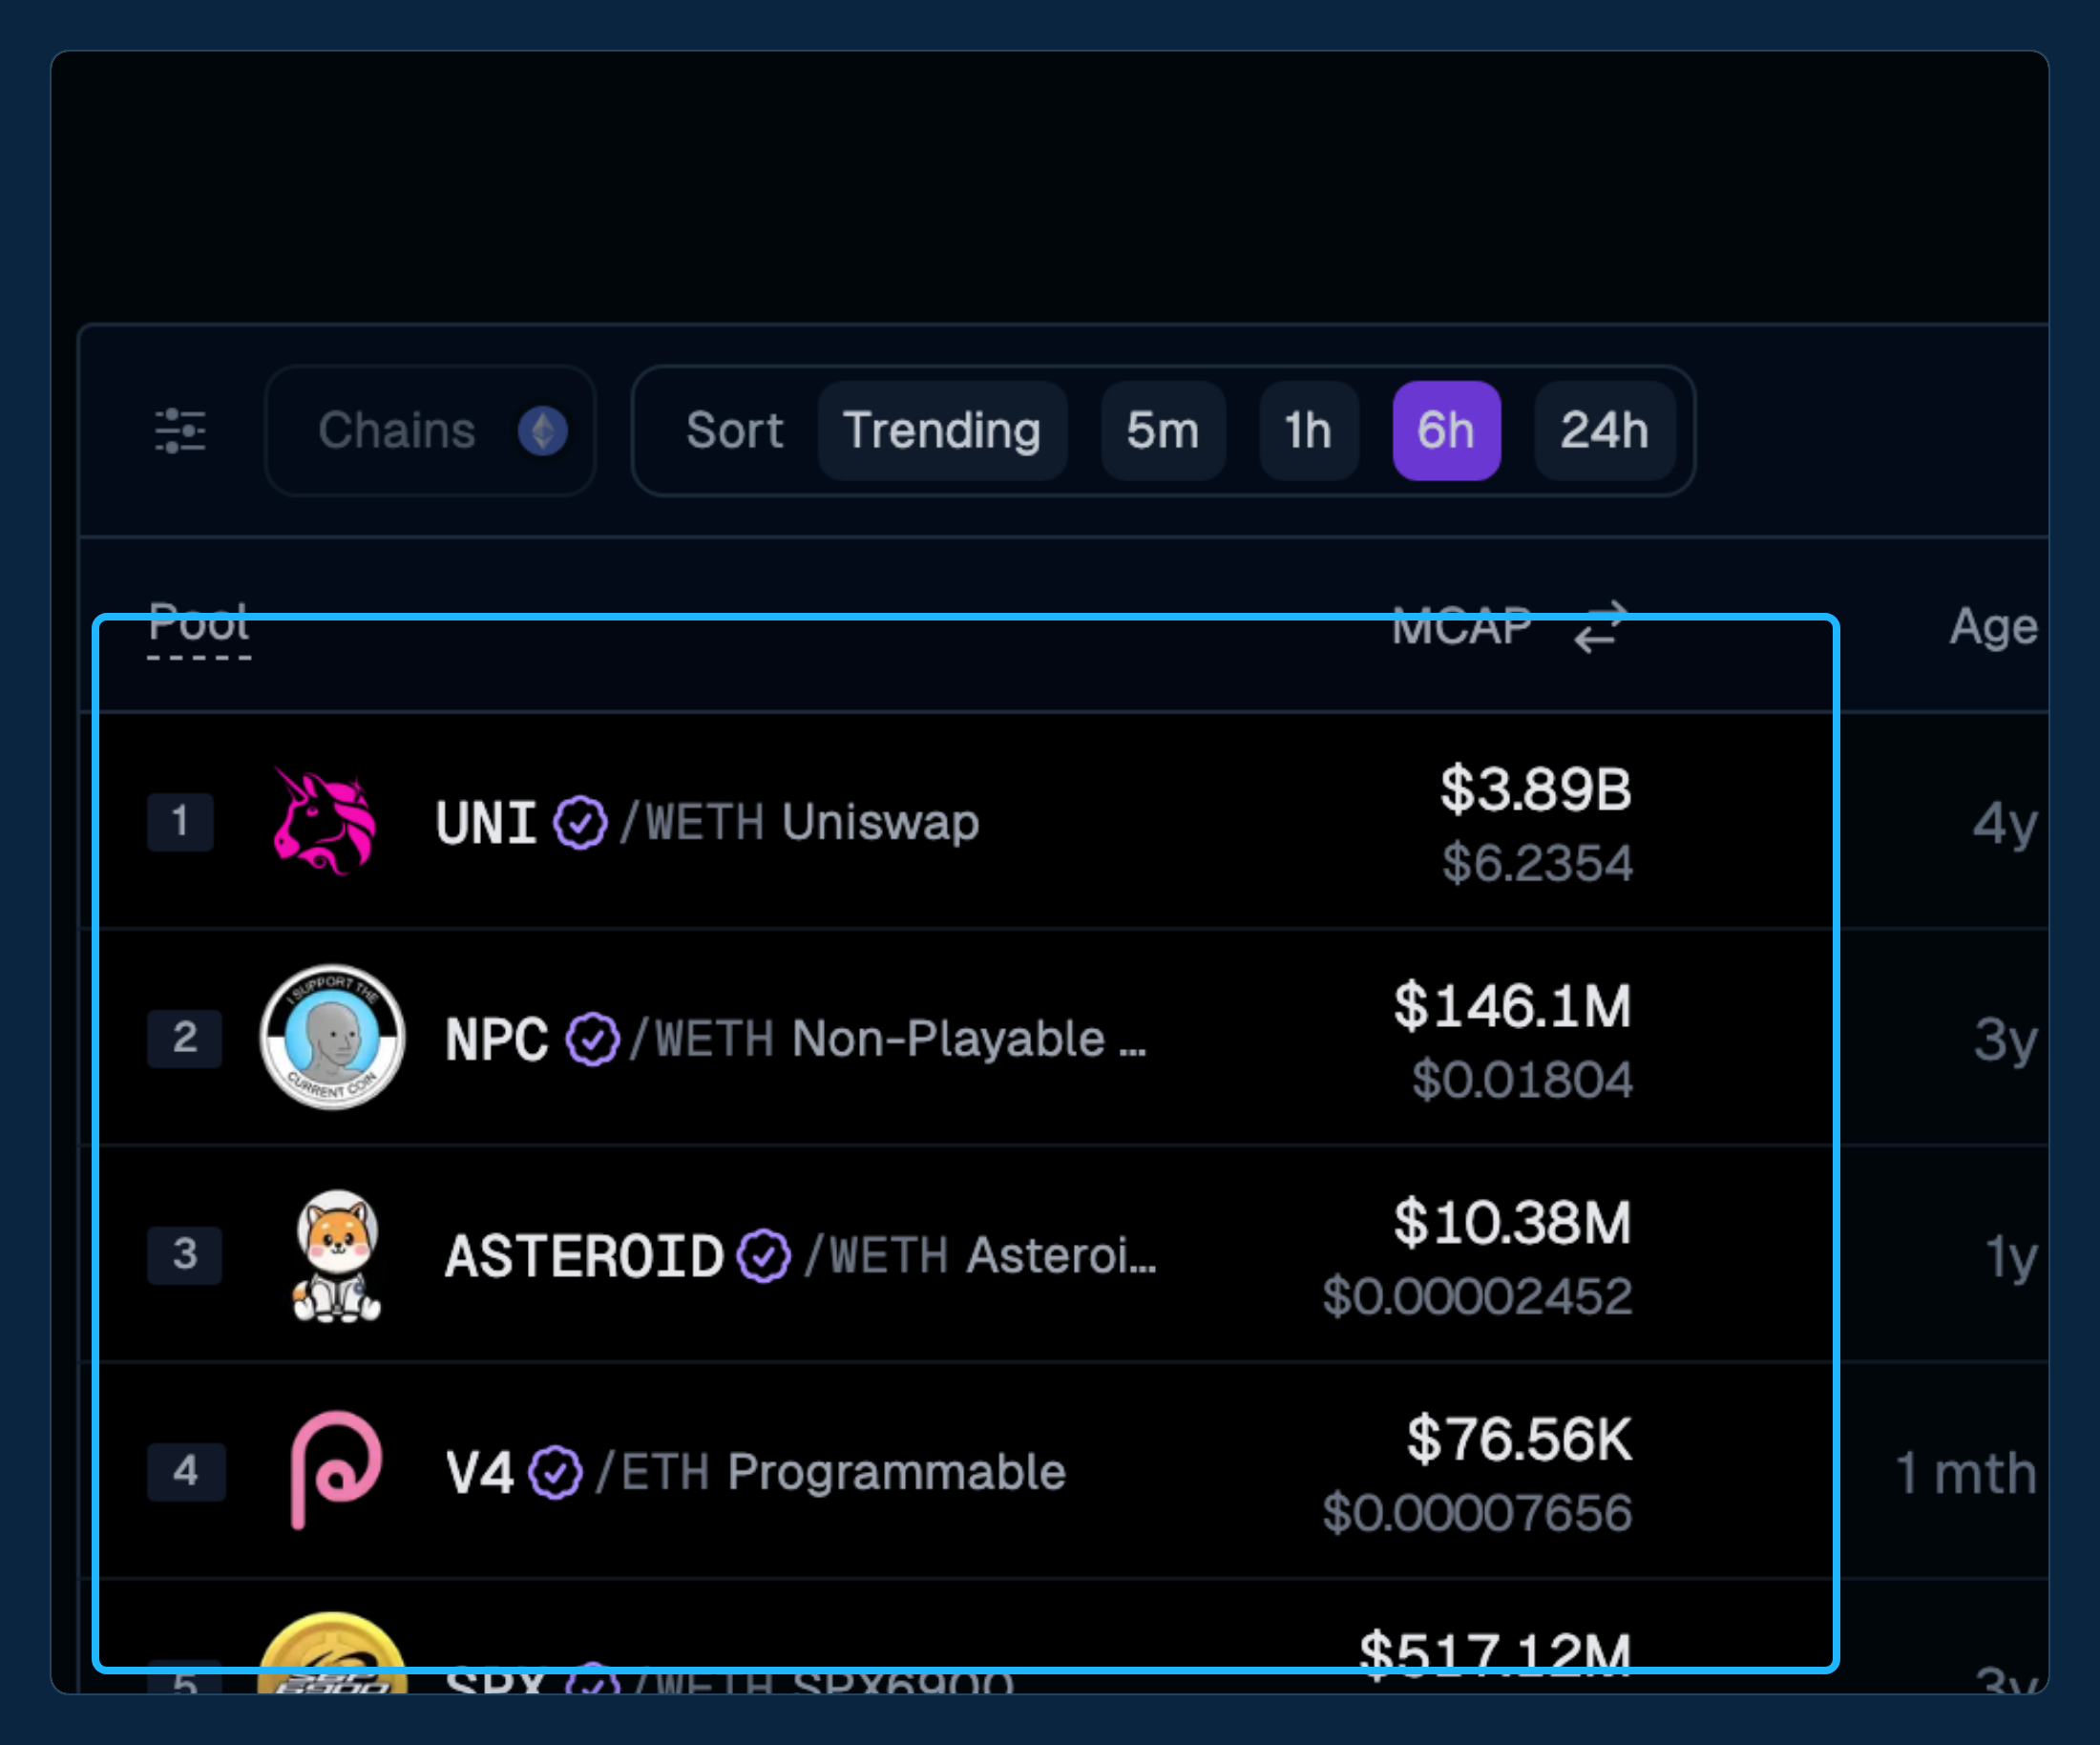Click the Ethereum chain icon
This screenshot has height=1745, width=2100.
[x=543, y=431]
